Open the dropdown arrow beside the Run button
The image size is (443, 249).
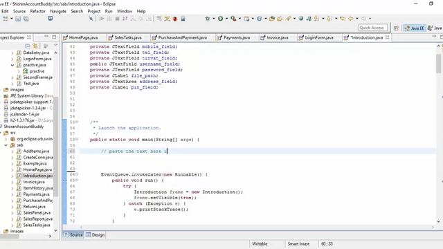[226, 19]
